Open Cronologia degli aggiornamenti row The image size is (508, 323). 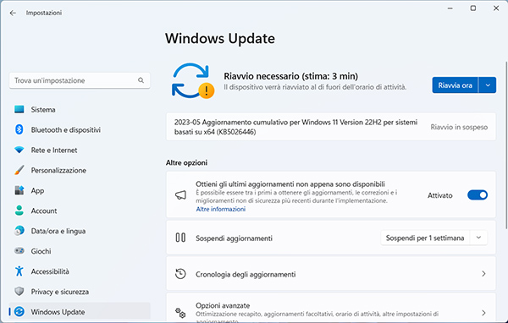(x=331, y=274)
